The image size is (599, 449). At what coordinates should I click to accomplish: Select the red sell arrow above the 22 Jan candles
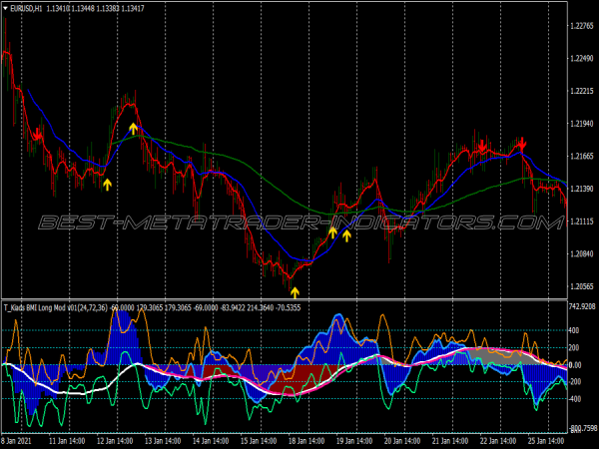(482, 146)
